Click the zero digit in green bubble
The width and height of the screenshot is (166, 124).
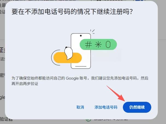(x=108, y=44)
